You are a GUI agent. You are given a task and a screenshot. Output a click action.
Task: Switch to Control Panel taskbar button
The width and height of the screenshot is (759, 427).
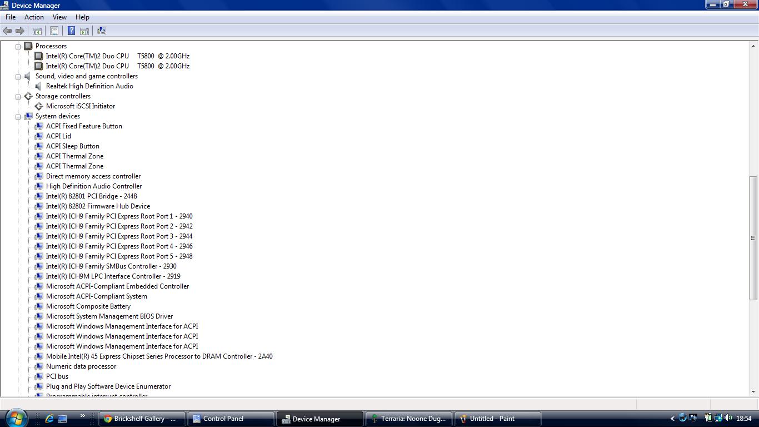(231, 419)
